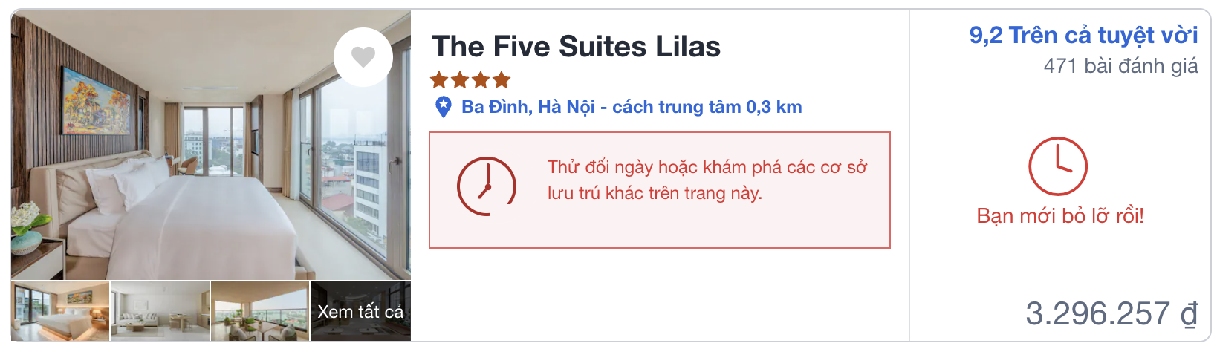Viewport: 1217px width, 349px height.
Task: Select the first small thumbnail below photo
Action: (x=60, y=311)
